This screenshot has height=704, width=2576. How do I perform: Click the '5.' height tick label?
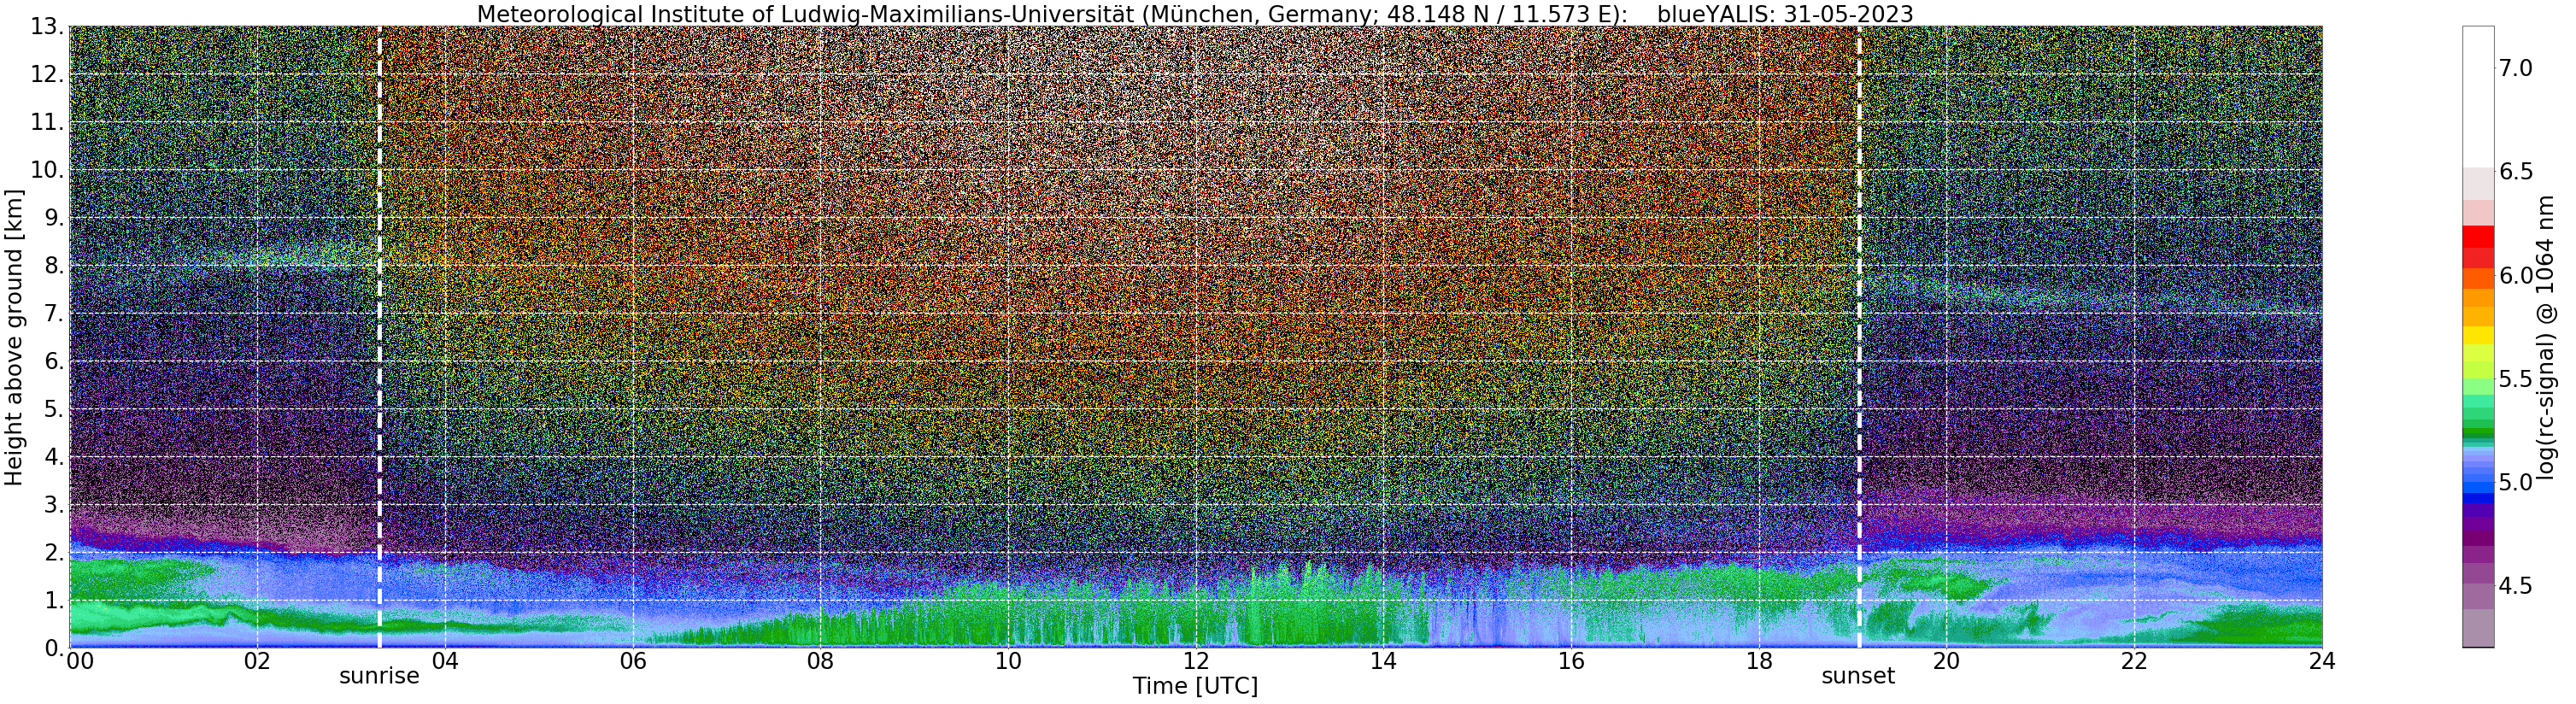[54, 409]
